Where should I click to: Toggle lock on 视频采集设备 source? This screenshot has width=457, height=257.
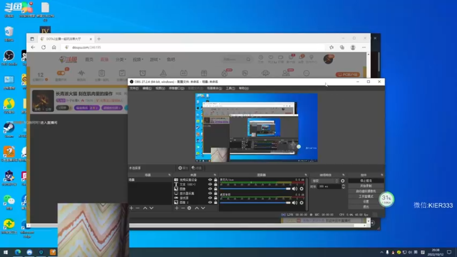[215, 180]
